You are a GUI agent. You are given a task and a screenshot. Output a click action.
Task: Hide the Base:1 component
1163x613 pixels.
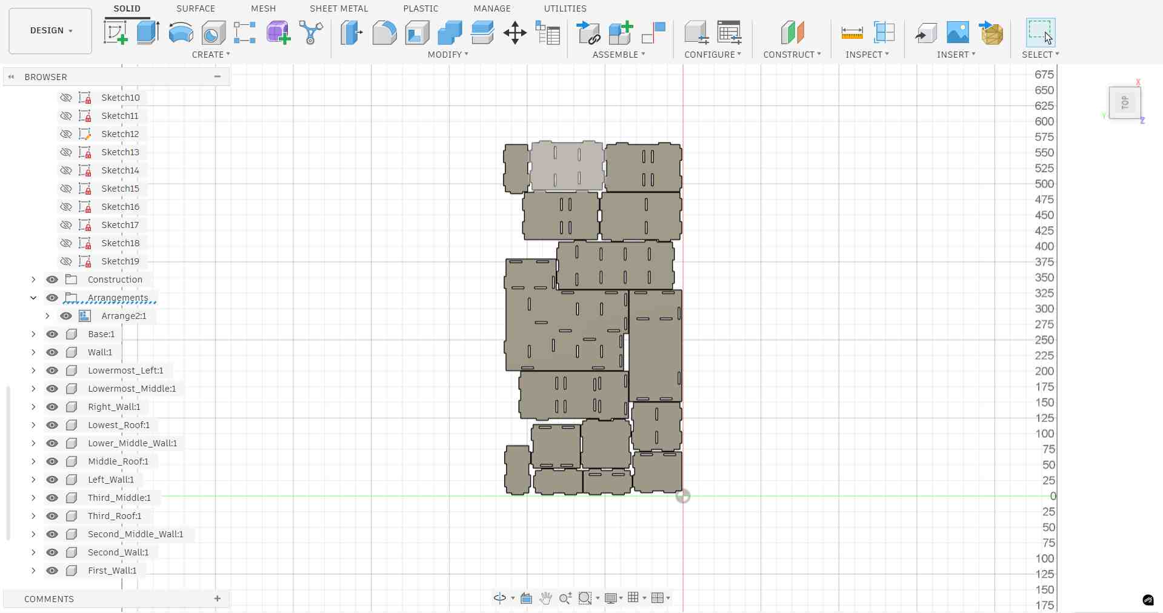[x=53, y=334]
